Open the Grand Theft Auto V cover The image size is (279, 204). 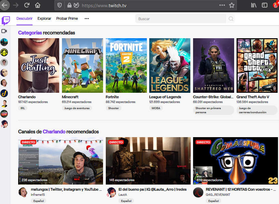257,65
